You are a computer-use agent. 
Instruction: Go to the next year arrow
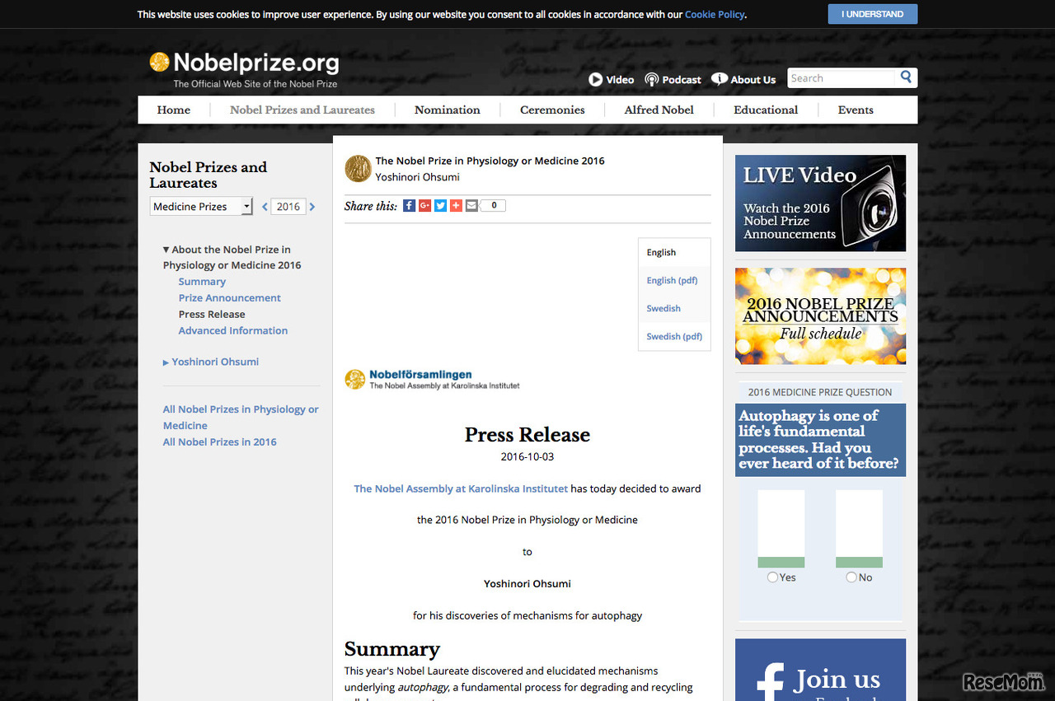pyautogui.click(x=312, y=207)
